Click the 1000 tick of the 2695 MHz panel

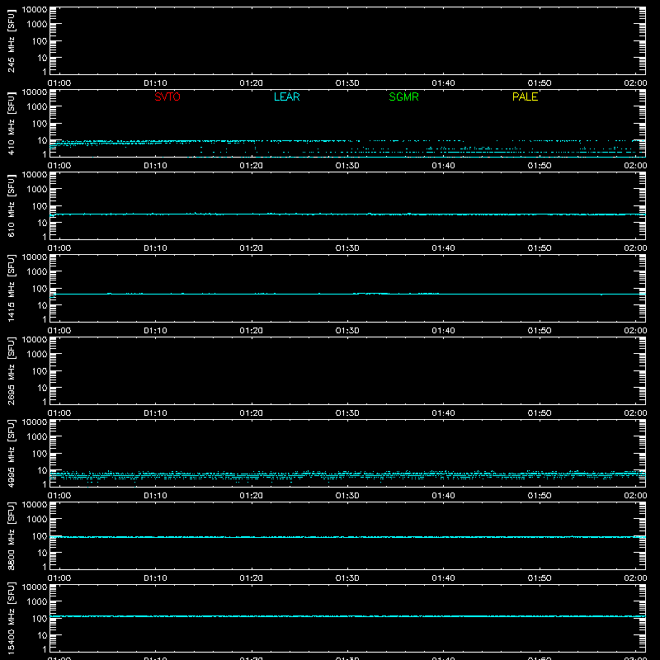click(x=37, y=355)
